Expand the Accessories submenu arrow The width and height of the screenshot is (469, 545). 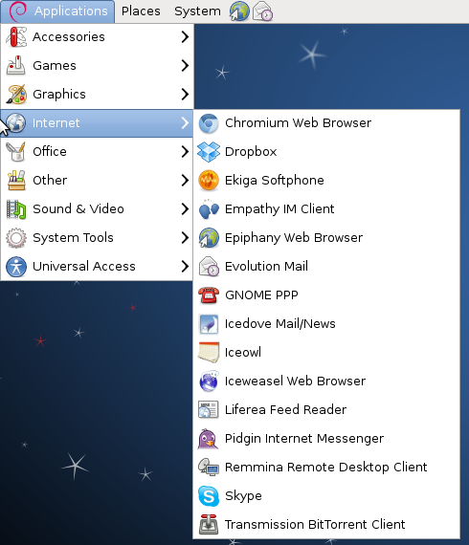185,37
